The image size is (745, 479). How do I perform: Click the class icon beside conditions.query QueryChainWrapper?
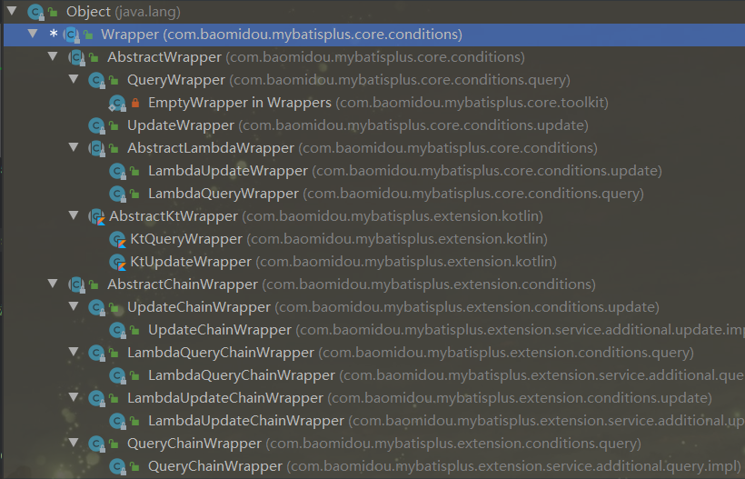pyautogui.click(x=97, y=444)
